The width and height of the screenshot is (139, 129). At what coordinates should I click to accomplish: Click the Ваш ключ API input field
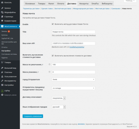(x=73, y=43)
